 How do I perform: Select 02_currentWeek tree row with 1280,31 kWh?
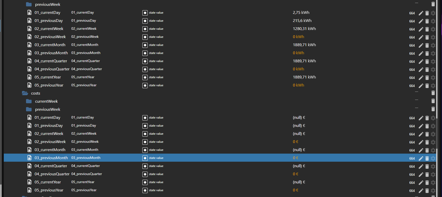tap(49, 29)
